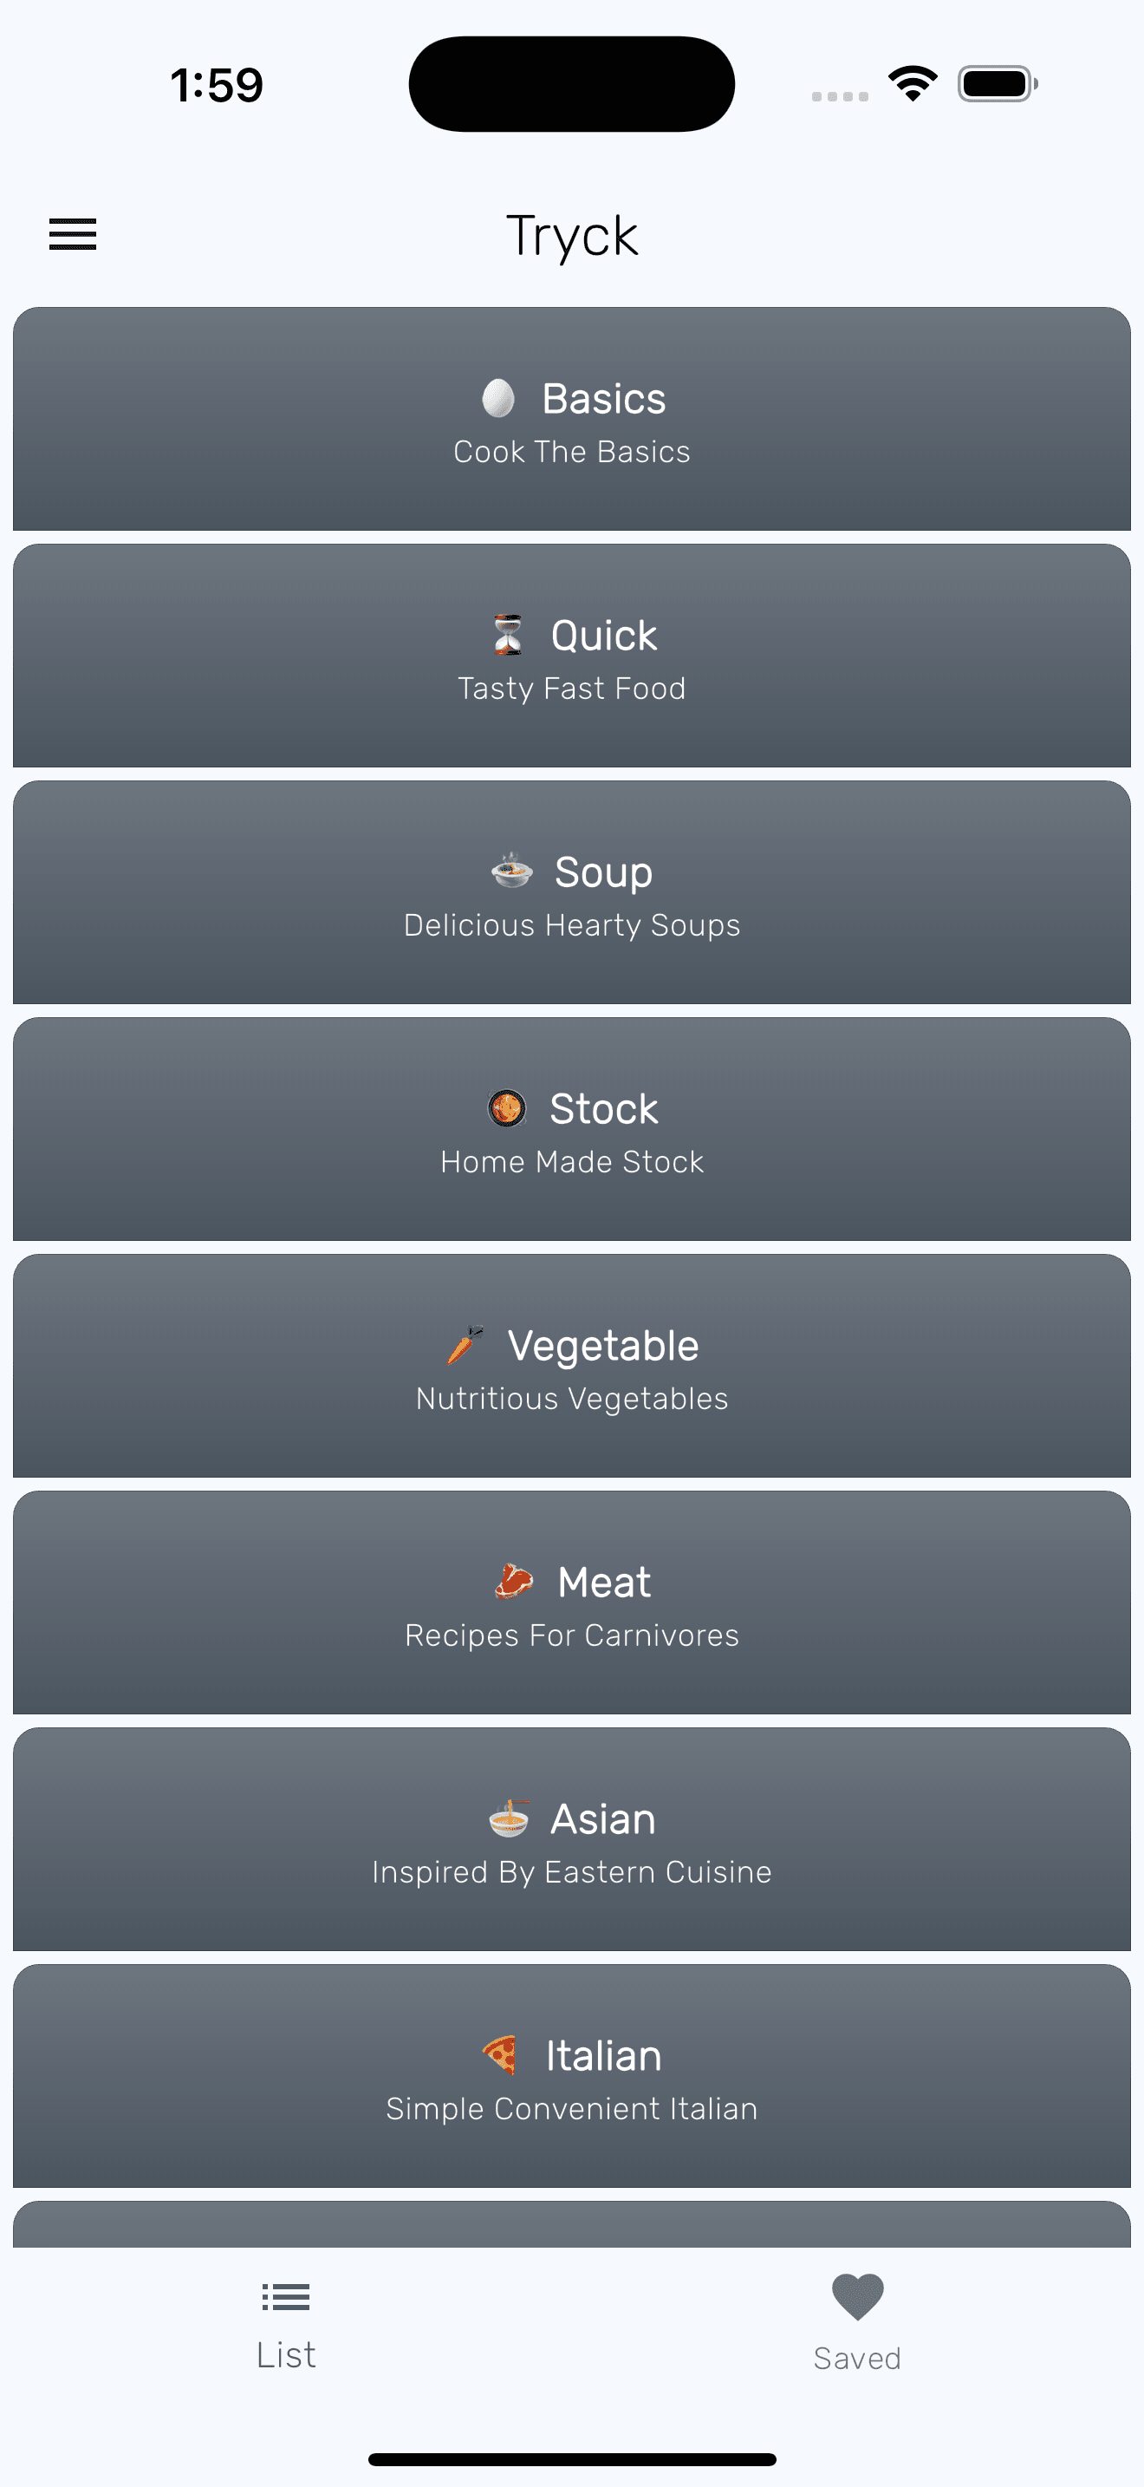Viewport: 1144px width, 2487px height.
Task: Tap the noodle bowl icon beside Asian
Action: point(509,1818)
